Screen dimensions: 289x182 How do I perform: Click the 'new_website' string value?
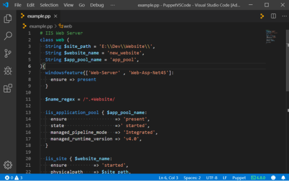[126, 53]
